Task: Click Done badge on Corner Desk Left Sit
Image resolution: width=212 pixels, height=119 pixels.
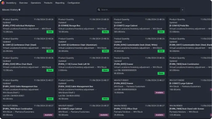Action: click(x=105, y=70)
